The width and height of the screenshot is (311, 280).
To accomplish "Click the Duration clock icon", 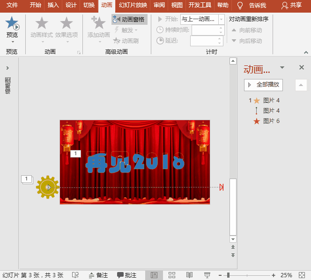I will (x=160, y=30).
